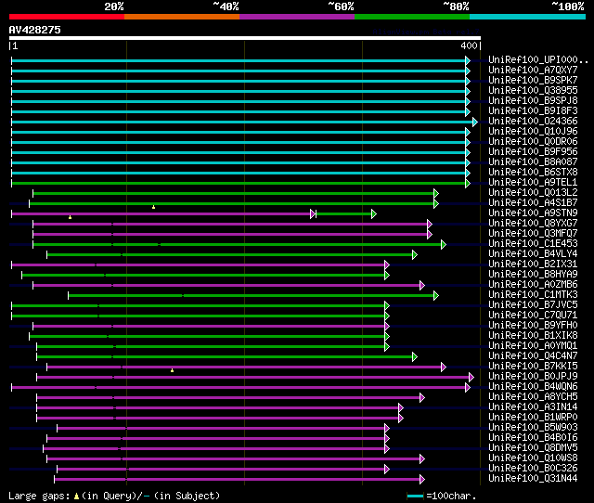Open the UniRef100_UPI000.. hit
Image resolution: width=594 pixels, height=503 pixels.
coord(538,59)
